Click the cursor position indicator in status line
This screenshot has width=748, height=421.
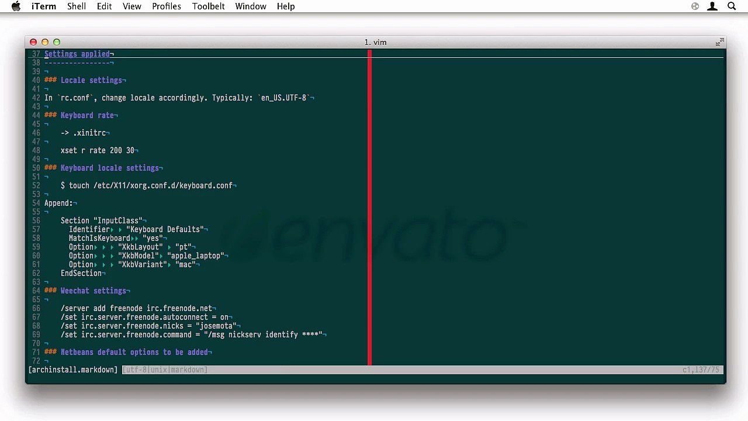pos(701,370)
